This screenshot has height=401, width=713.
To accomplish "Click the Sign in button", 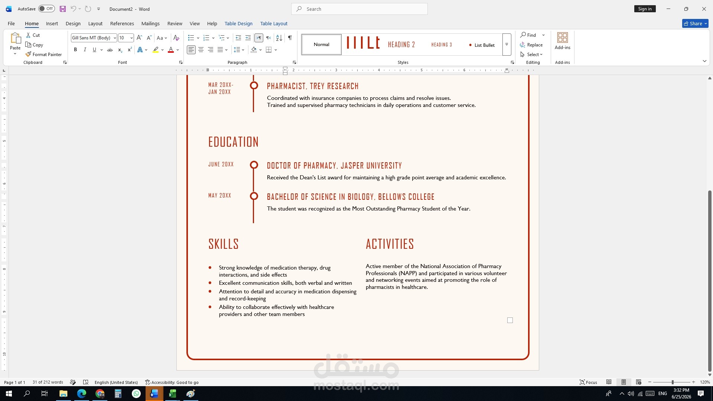I will pos(645,9).
